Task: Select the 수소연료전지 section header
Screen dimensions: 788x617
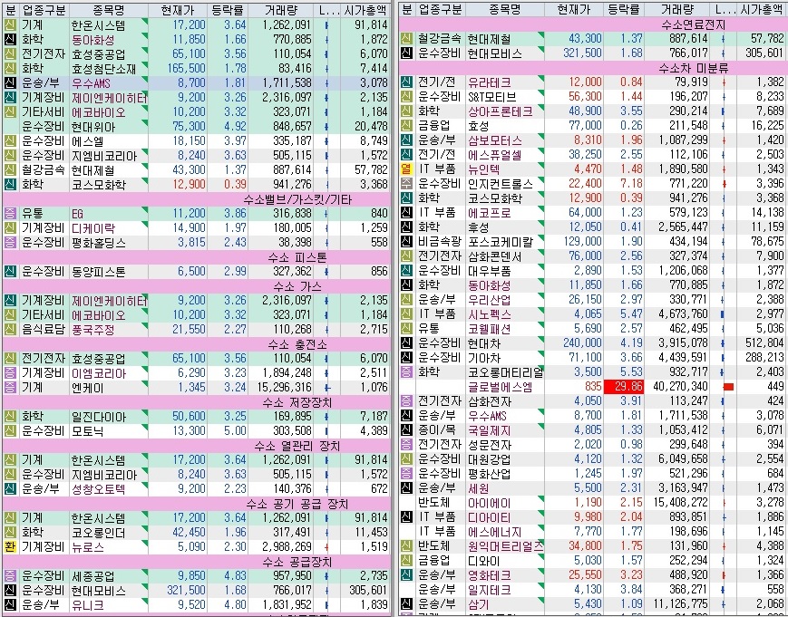Action: [693, 24]
